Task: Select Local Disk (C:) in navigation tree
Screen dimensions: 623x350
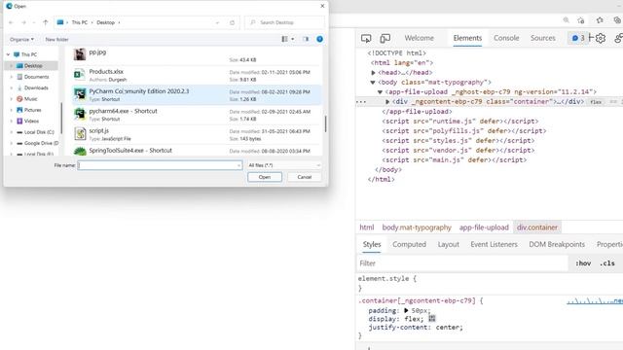Action: click(x=39, y=132)
